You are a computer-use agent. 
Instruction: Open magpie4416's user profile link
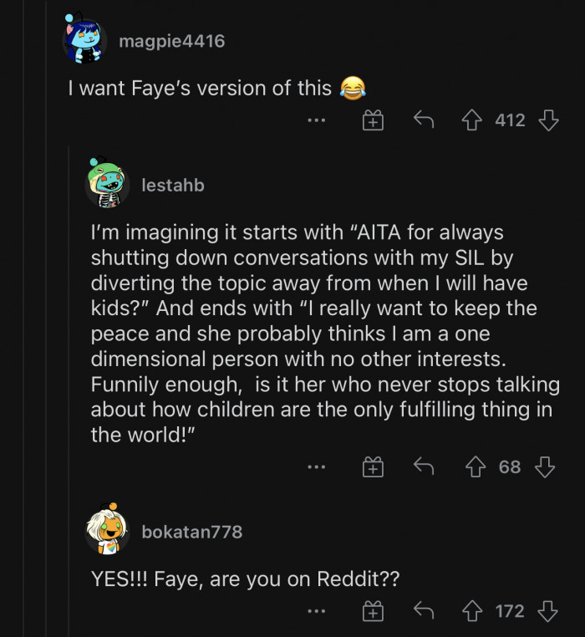click(172, 41)
